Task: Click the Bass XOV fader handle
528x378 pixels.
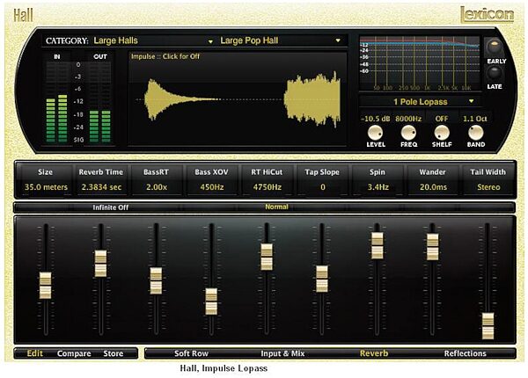Action: click(211, 302)
